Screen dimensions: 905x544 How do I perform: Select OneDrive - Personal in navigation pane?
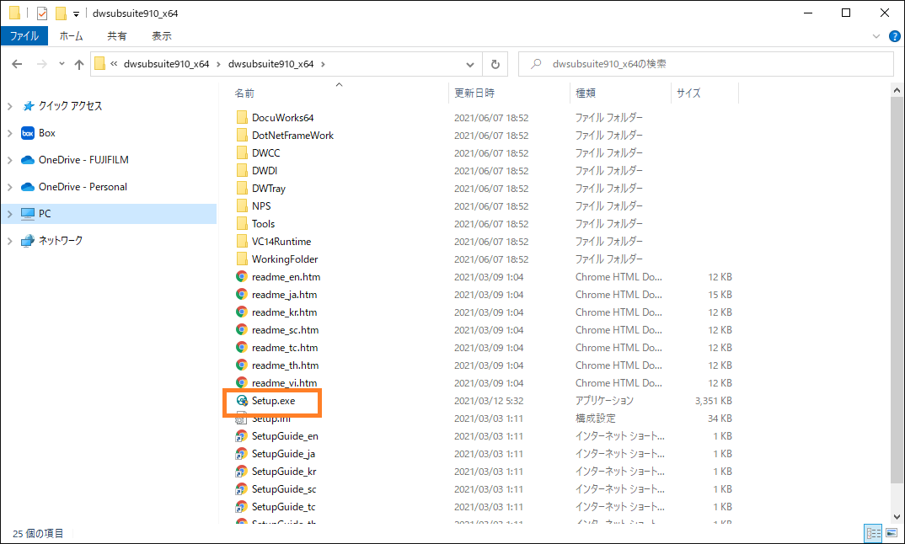[x=83, y=187]
